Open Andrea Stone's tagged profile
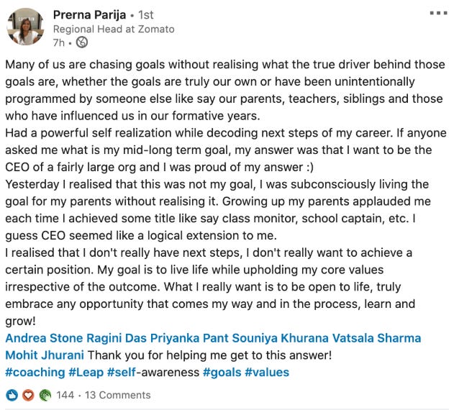The height and width of the screenshot is (410, 454). pos(45,338)
